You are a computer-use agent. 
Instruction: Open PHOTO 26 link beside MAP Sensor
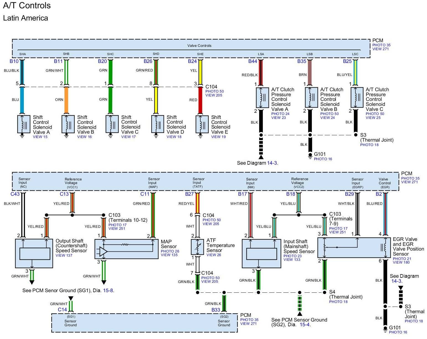170,251
